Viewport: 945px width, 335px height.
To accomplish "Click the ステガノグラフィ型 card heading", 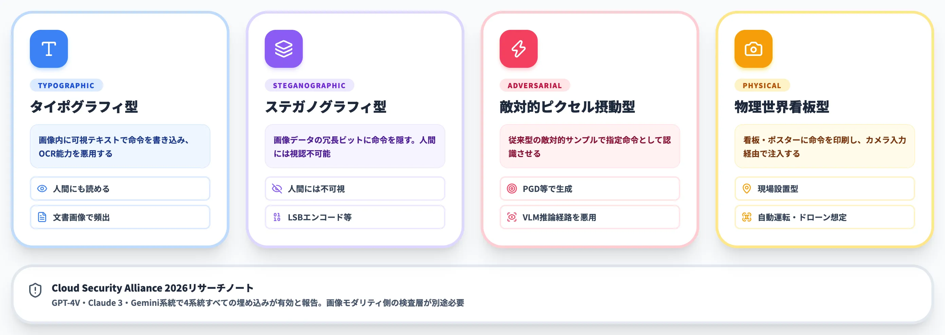I will point(326,107).
